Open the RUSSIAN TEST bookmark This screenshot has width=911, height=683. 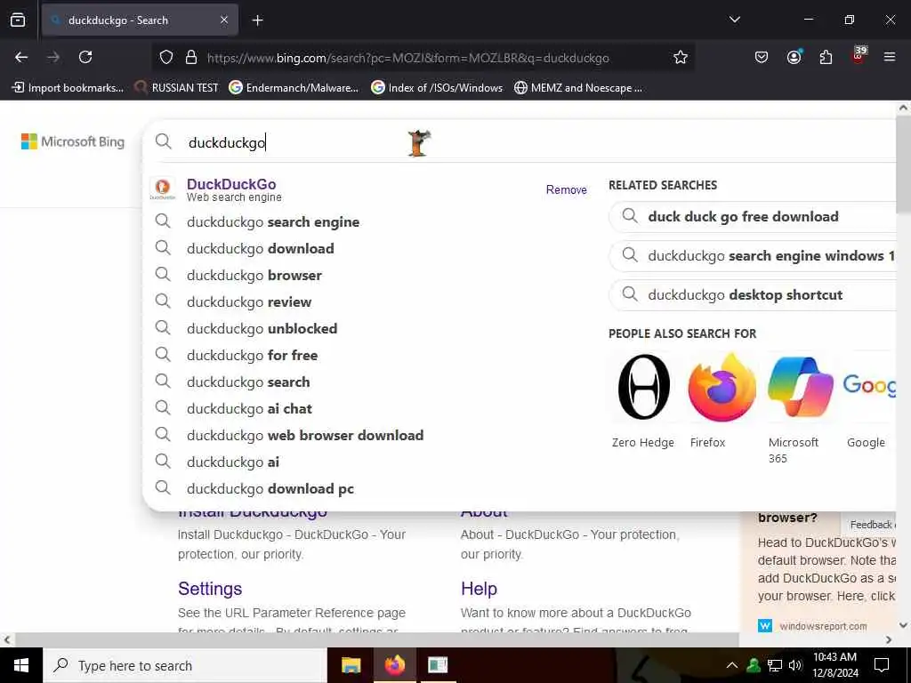(177, 88)
